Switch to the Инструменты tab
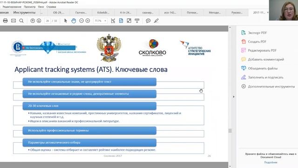The height and width of the screenshot is (168, 298). 24,13
